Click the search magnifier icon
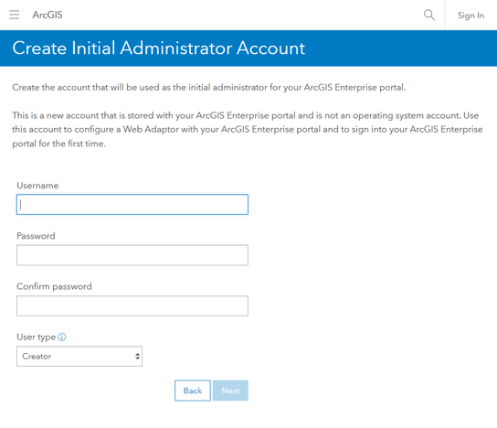Viewport: 497px width, 428px height. (x=429, y=15)
